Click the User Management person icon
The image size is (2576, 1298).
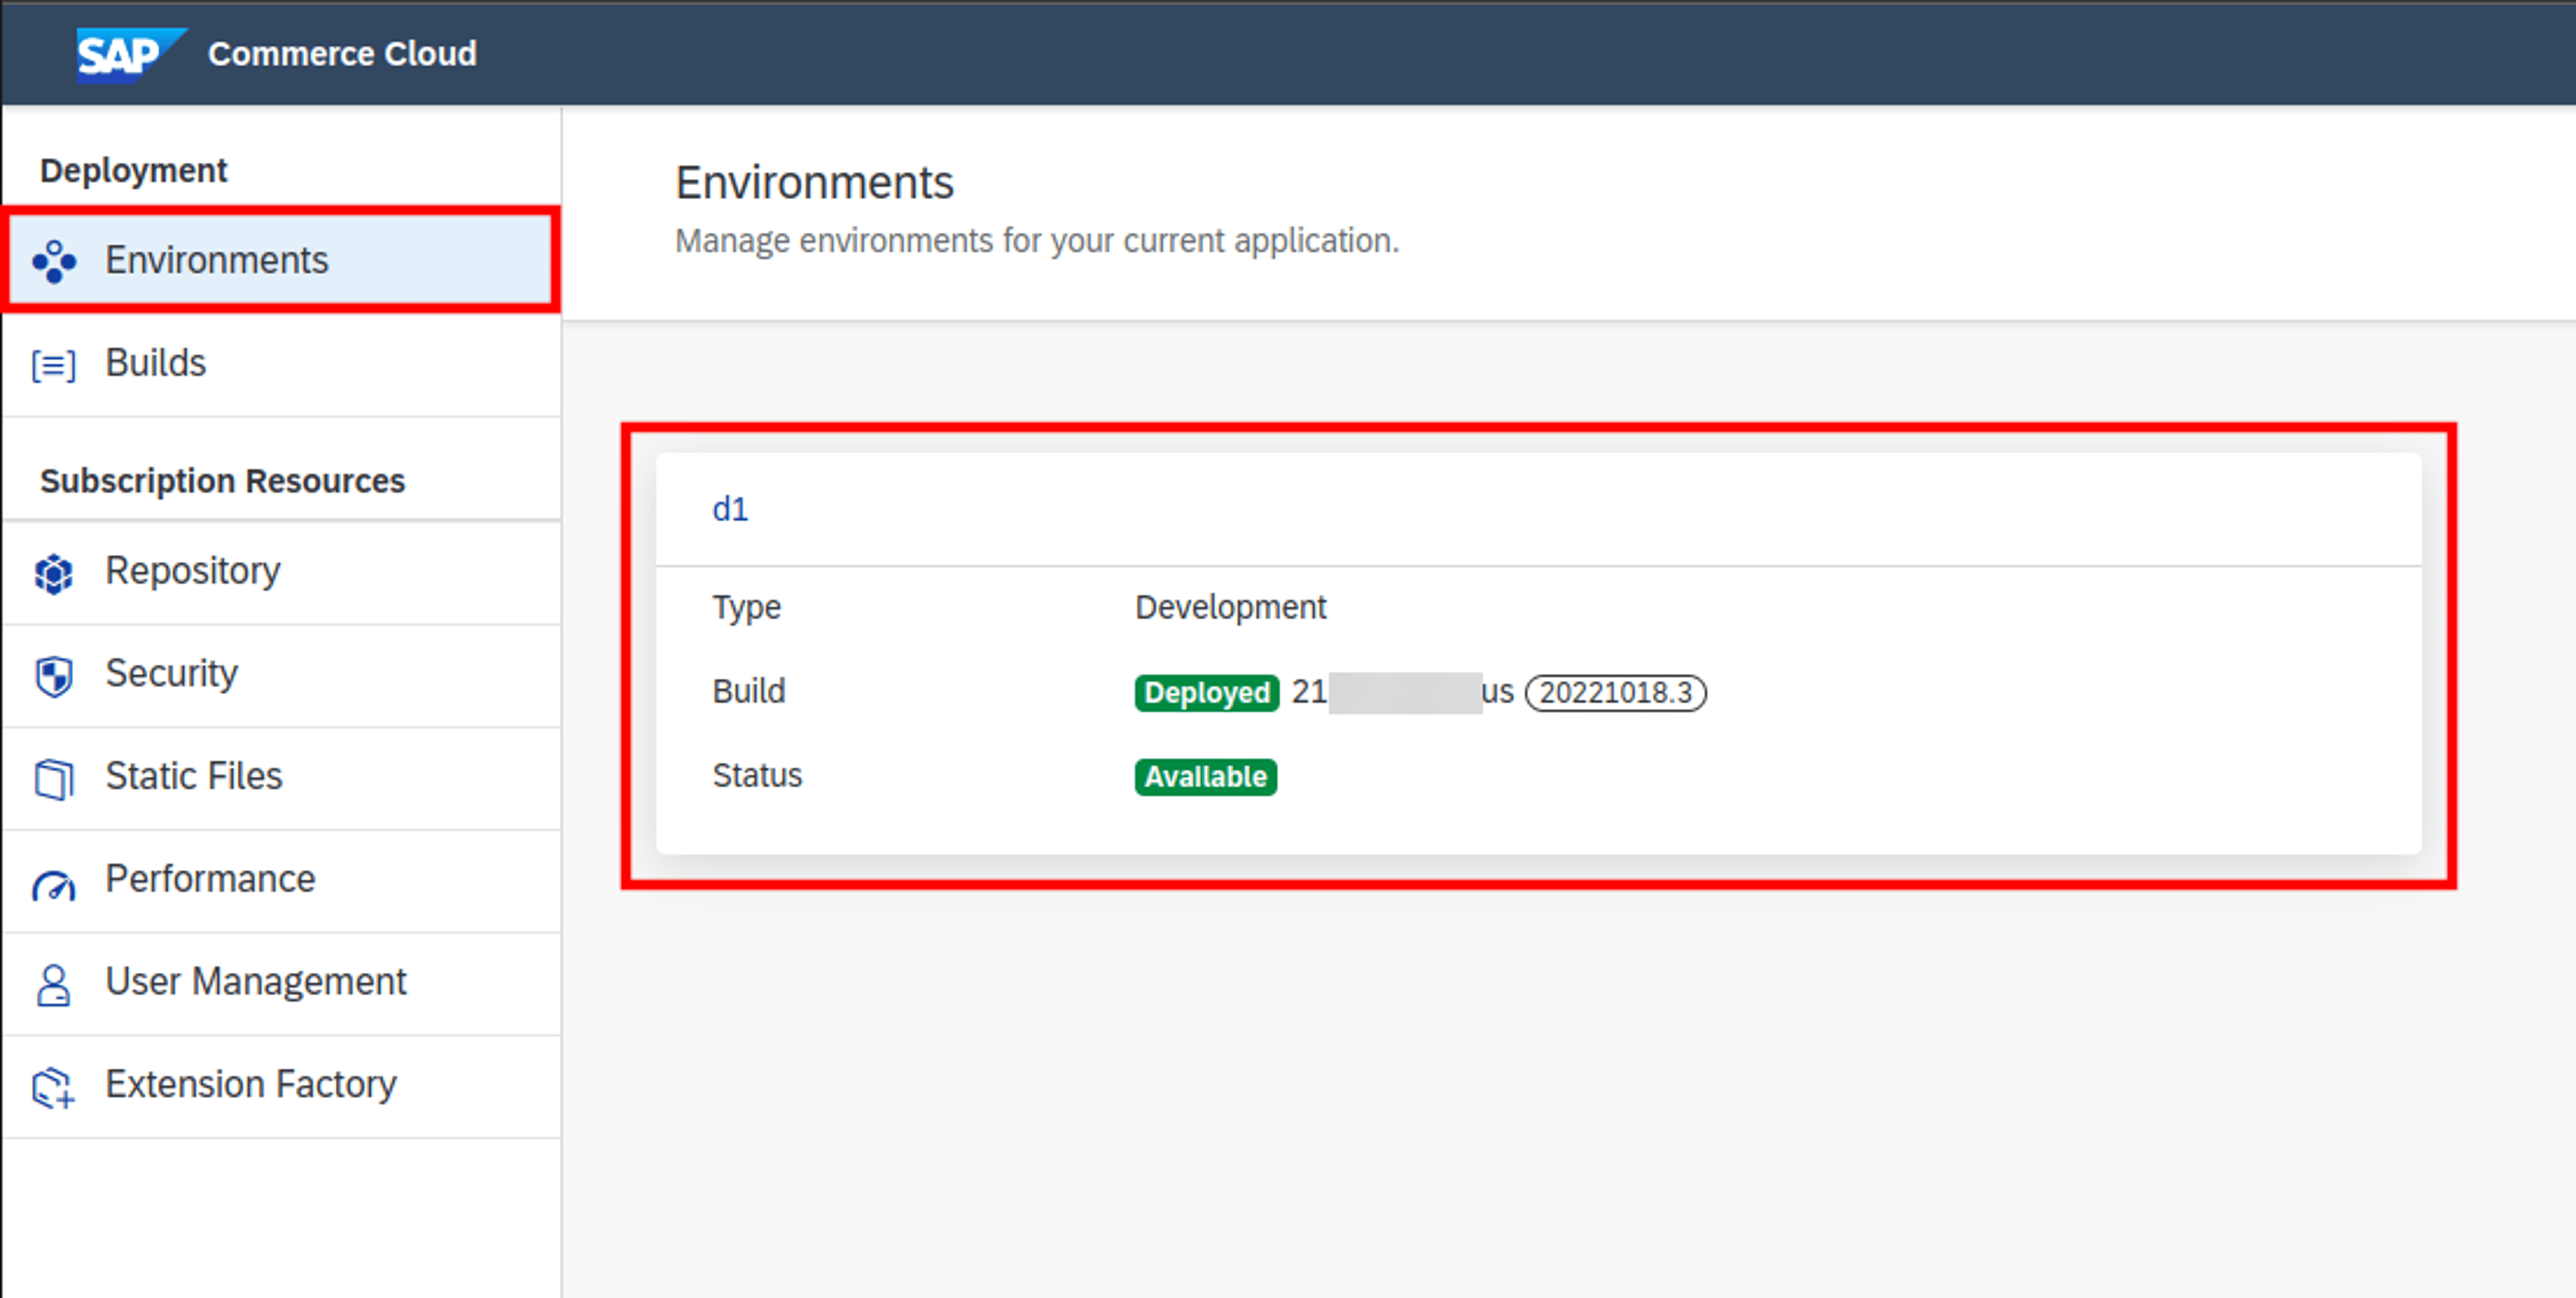click(x=54, y=985)
